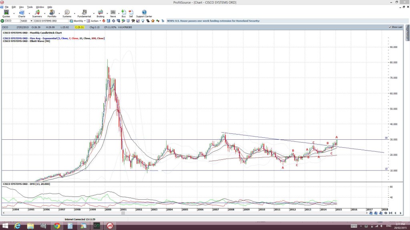Click the V:614768385 volume value
The width and height of the screenshot is (410, 230).
[125, 27]
